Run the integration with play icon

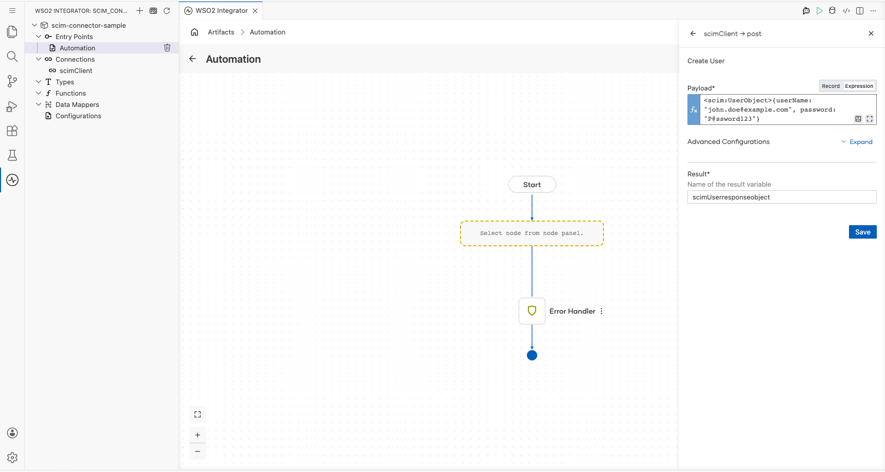pos(820,11)
